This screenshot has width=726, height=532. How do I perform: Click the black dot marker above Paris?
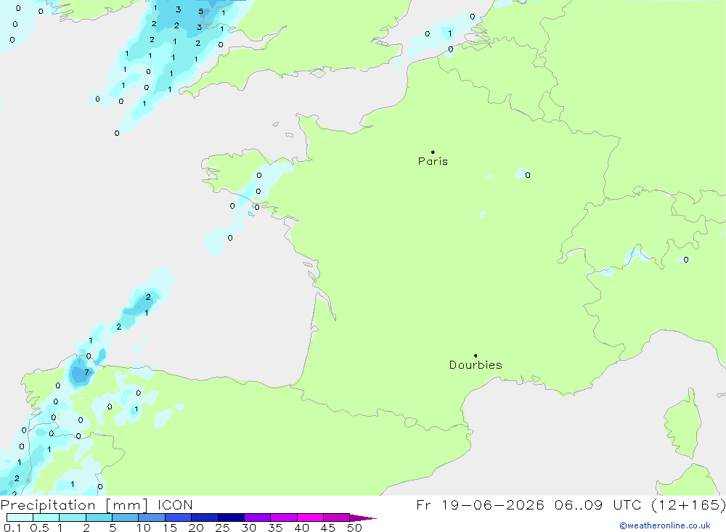[433, 152]
